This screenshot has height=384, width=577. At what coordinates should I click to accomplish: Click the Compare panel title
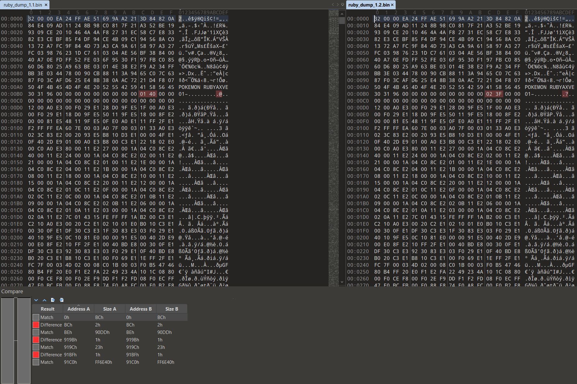[12, 291]
